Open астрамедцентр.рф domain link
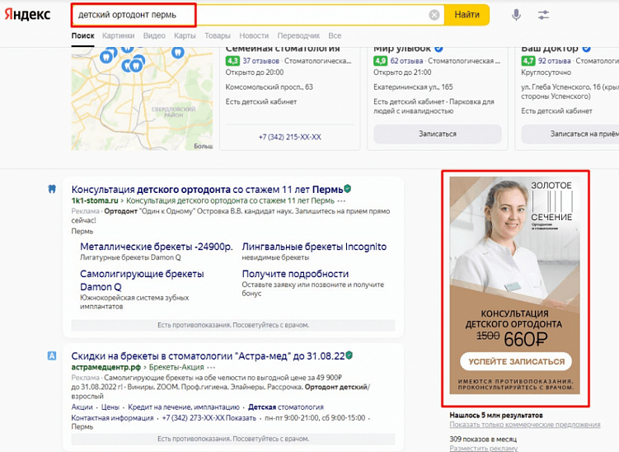 click(106, 367)
